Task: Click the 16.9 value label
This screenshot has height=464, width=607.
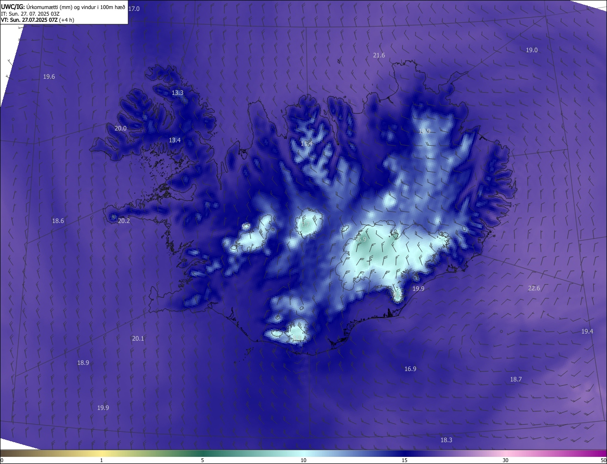Action: tap(410, 369)
